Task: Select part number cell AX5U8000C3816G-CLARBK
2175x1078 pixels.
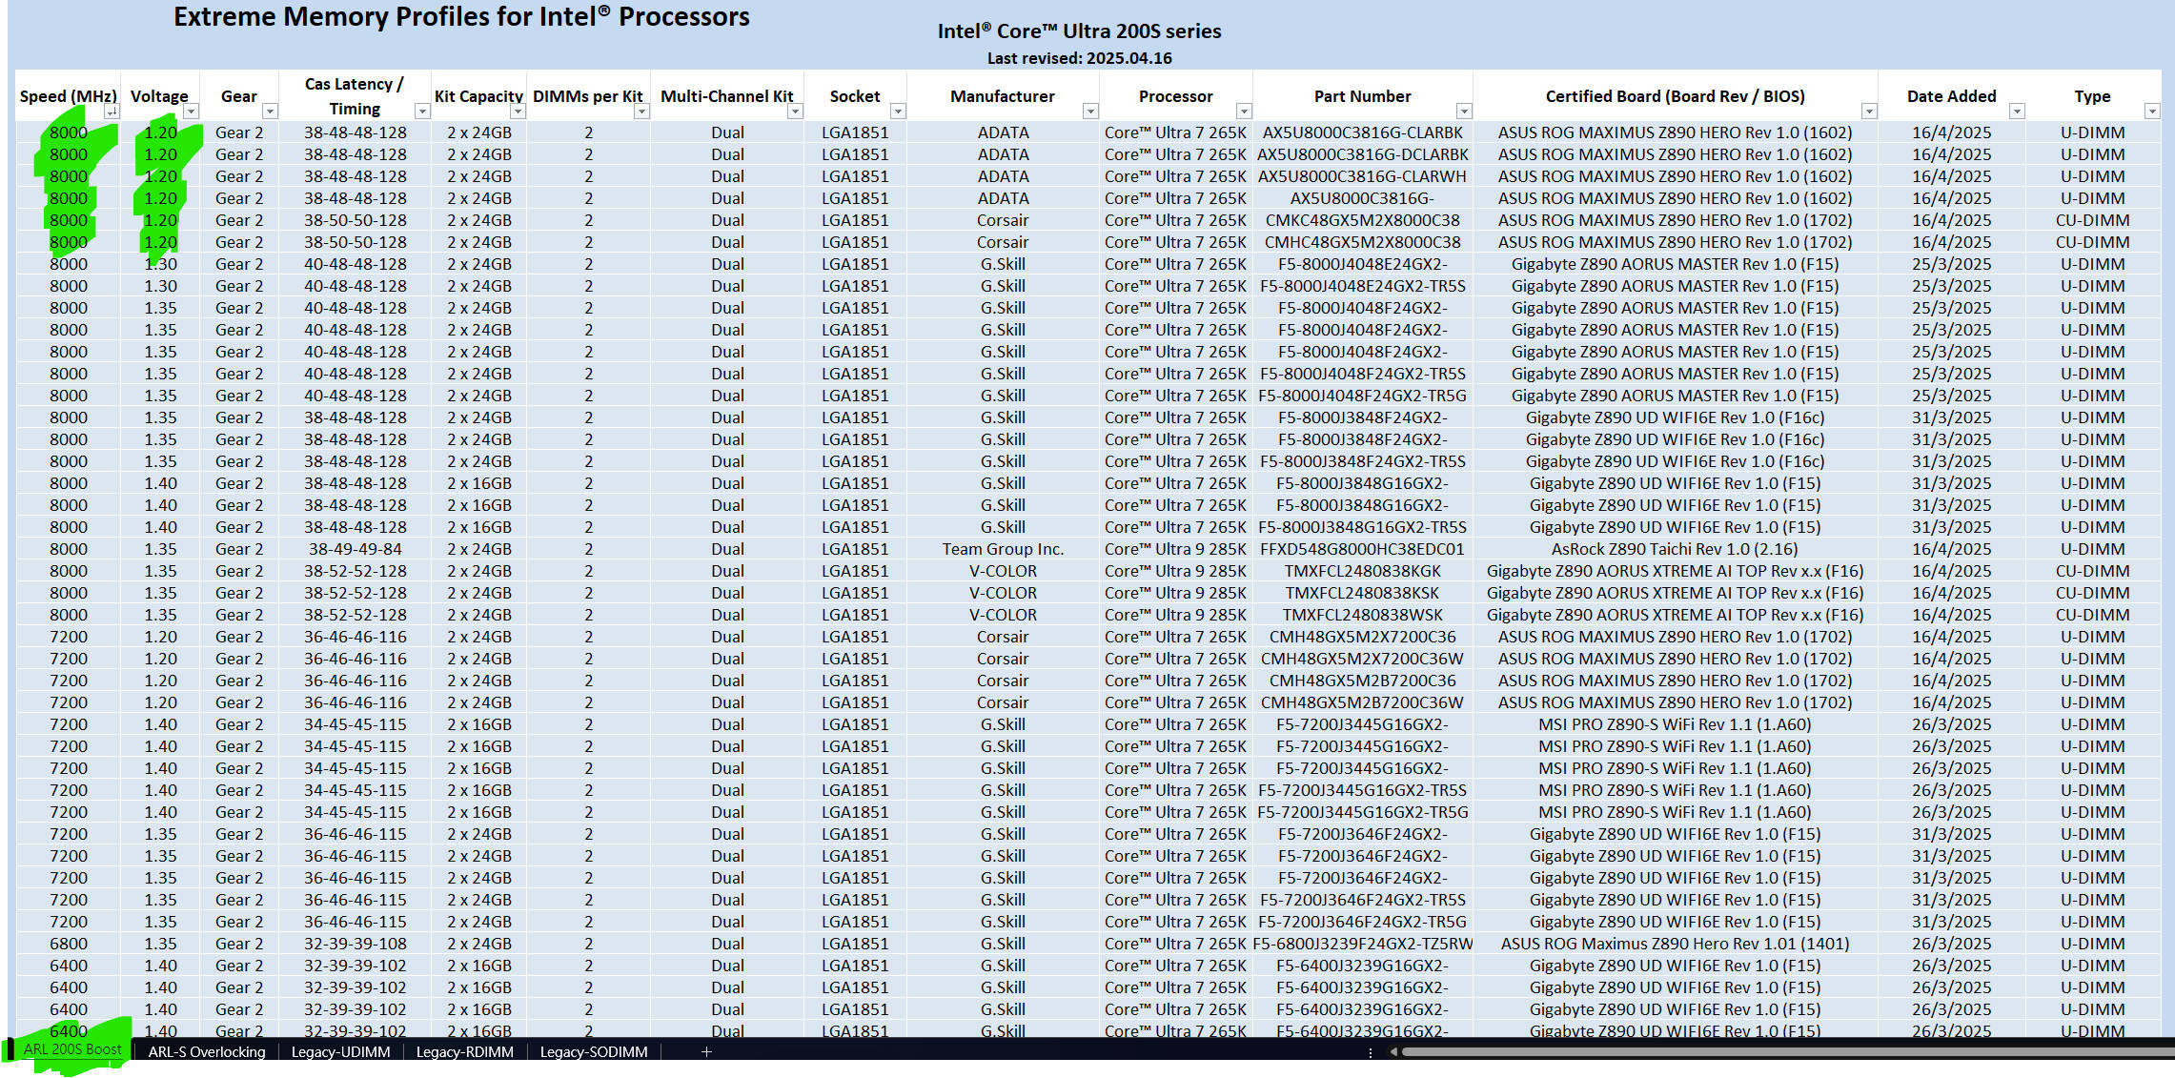Action: [1362, 132]
